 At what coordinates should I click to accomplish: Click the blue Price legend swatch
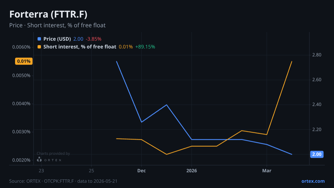pos(39,39)
